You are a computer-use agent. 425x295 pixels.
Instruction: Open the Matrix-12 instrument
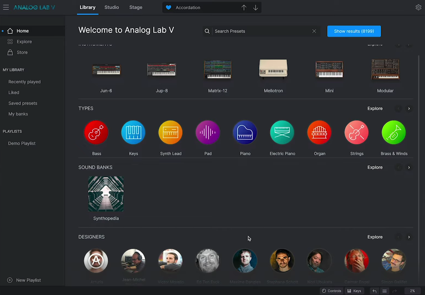click(218, 69)
